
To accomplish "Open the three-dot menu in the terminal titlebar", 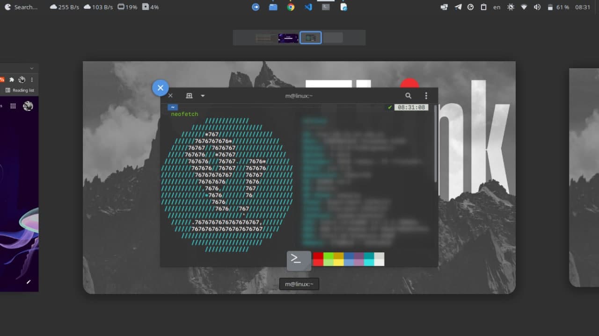I will [x=426, y=95].
